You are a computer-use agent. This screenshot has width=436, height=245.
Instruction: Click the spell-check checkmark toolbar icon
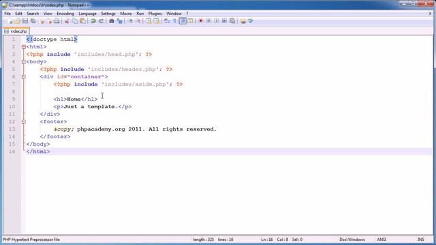(251, 21)
